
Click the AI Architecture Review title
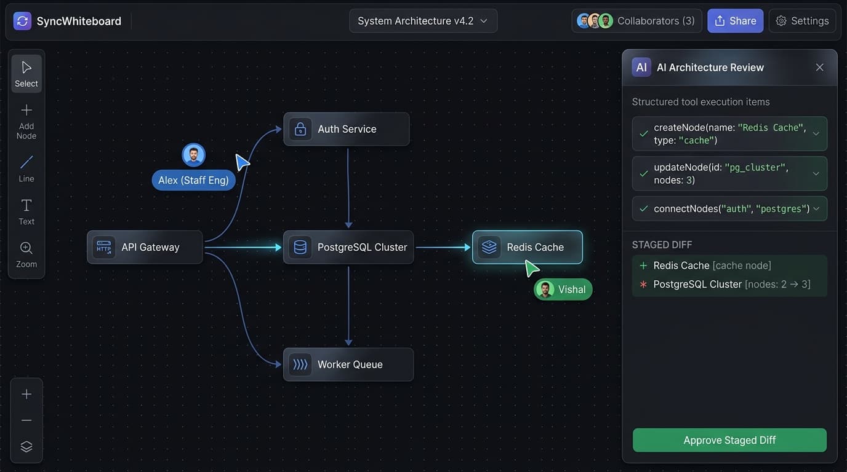710,68
